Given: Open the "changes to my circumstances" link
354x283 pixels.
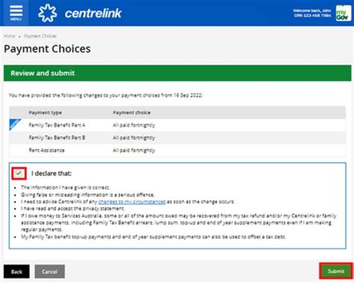Looking at the screenshot, I should click(x=131, y=202).
